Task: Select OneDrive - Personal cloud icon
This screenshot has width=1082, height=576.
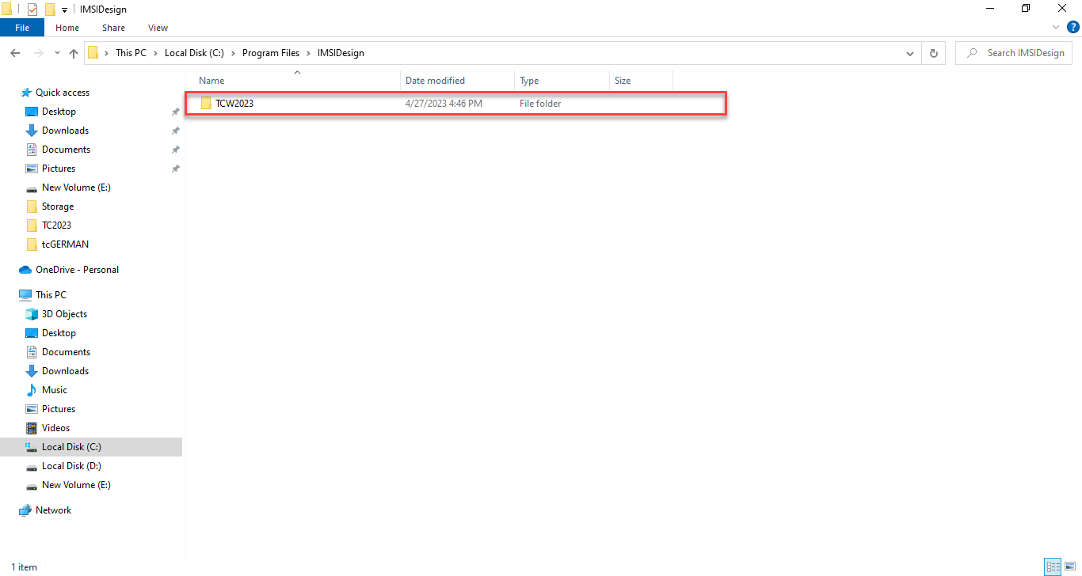Action: [25, 270]
